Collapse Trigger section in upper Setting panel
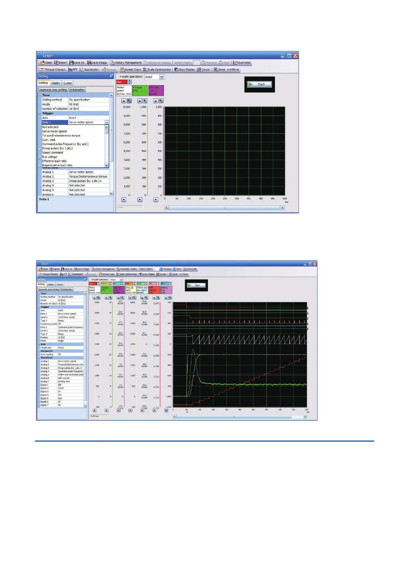The width and height of the screenshot is (407, 576). click(40, 114)
